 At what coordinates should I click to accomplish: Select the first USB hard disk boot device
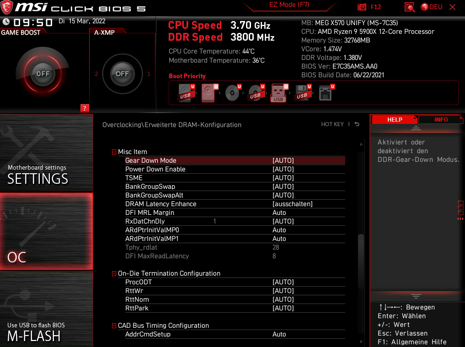pyautogui.click(x=186, y=93)
